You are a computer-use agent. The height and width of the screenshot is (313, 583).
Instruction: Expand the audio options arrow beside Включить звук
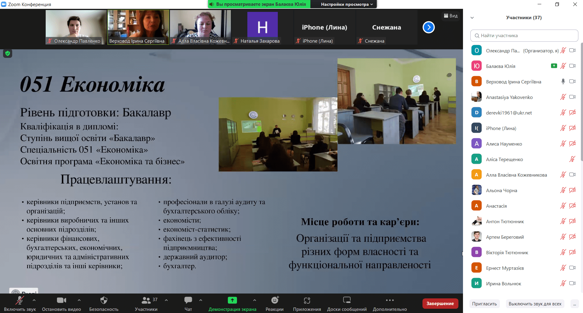[x=34, y=300]
